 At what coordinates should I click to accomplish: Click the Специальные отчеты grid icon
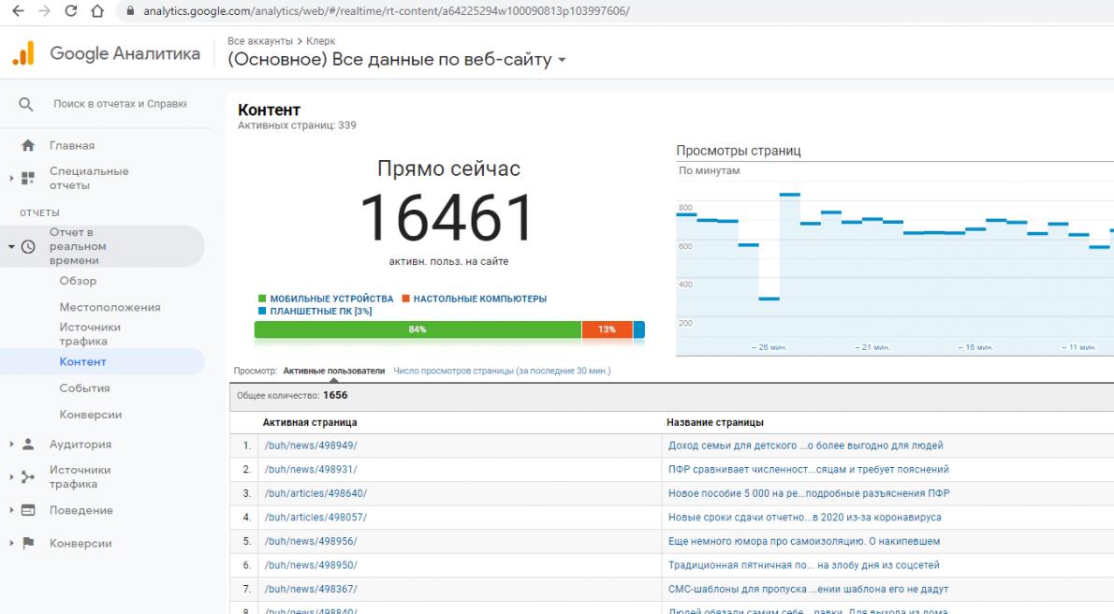[28, 178]
